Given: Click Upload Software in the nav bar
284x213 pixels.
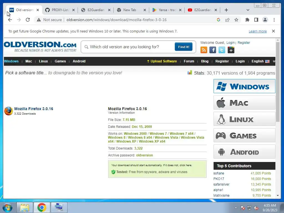Looking at the screenshot, I should pos(162,61).
